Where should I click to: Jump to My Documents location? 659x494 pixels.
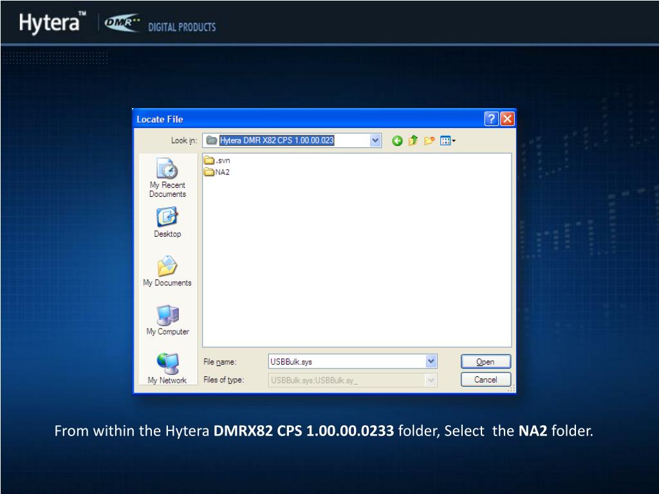pyautogui.click(x=167, y=271)
